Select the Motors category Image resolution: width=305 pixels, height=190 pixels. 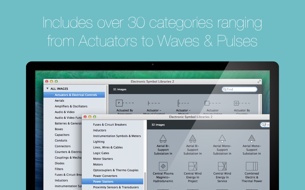pyautogui.click(x=98, y=164)
